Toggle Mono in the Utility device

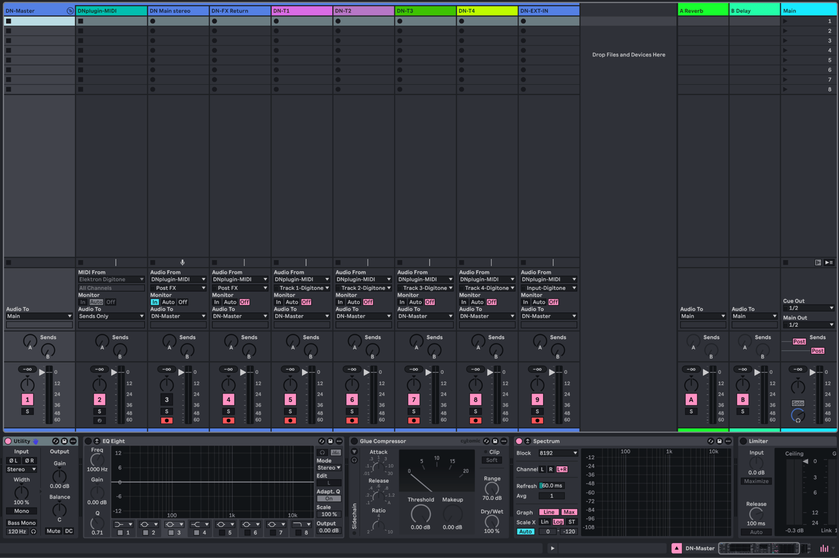click(x=22, y=511)
